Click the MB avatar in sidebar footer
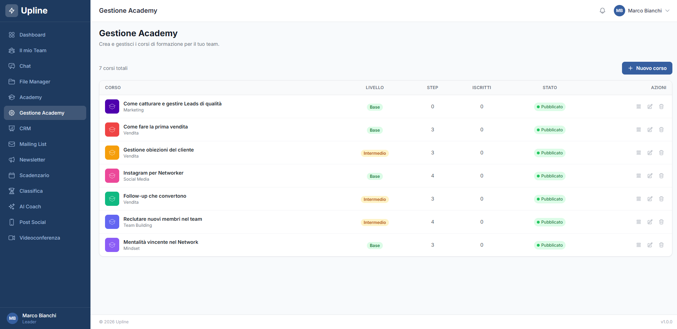Screen dimensions: 677x329 click(x=12, y=318)
